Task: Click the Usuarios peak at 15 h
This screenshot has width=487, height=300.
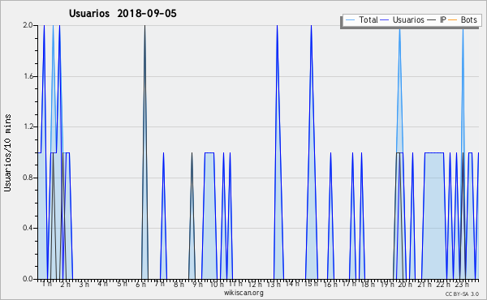Action: point(311,26)
